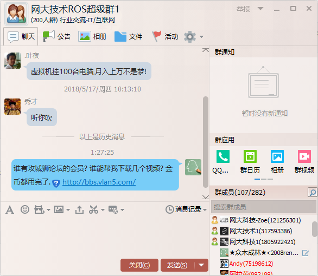
Task: Expand the send button options arrow
Action: 201,265
